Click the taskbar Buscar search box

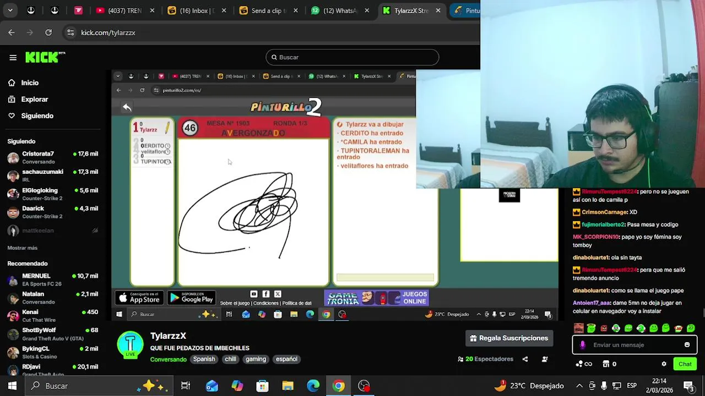[x=99, y=386]
